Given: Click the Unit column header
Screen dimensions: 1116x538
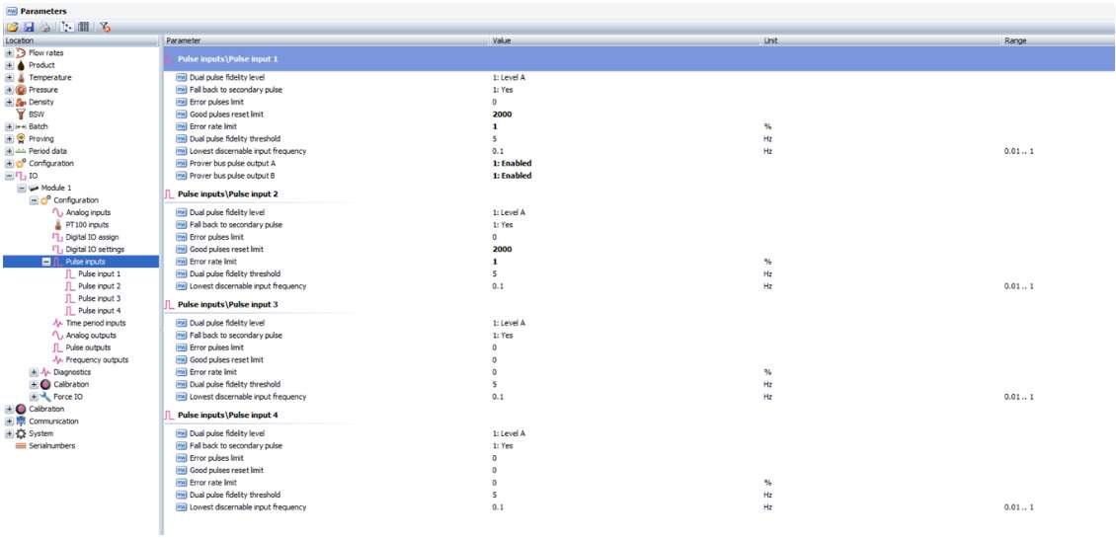Looking at the screenshot, I should 881,40.
